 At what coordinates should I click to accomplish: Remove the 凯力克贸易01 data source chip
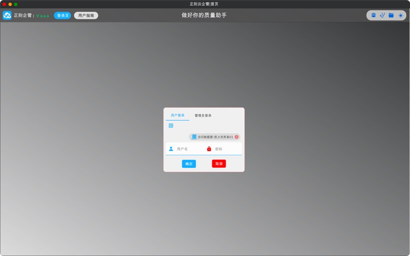pyautogui.click(x=237, y=137)
